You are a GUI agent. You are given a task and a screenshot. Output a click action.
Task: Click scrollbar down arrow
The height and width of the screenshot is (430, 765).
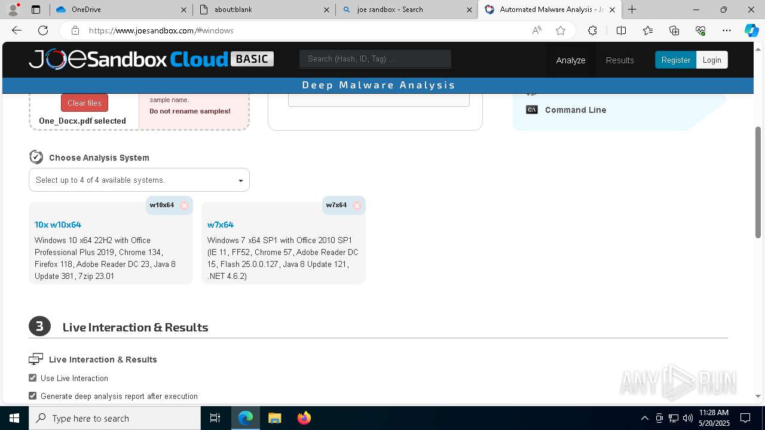click(x=758, y=396)
